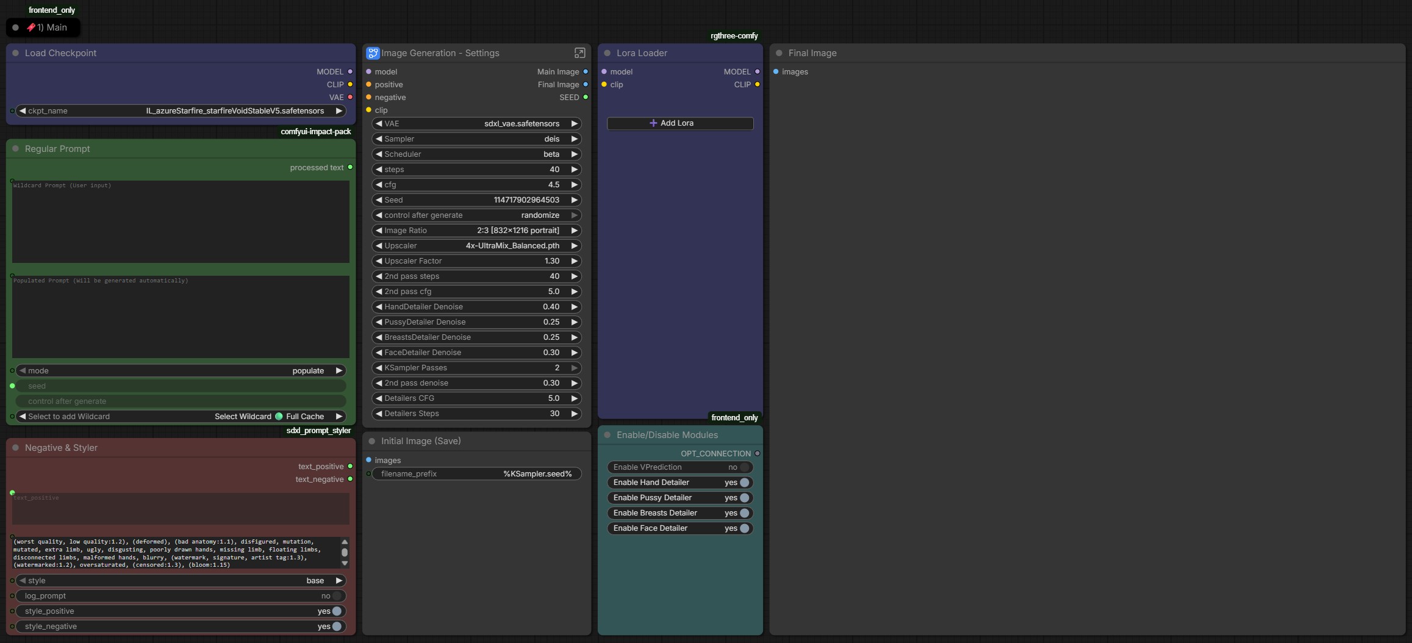Toggle style_positive switch
The width and height of the screenshot is (1412, 643).
click(x=337, y=611)
